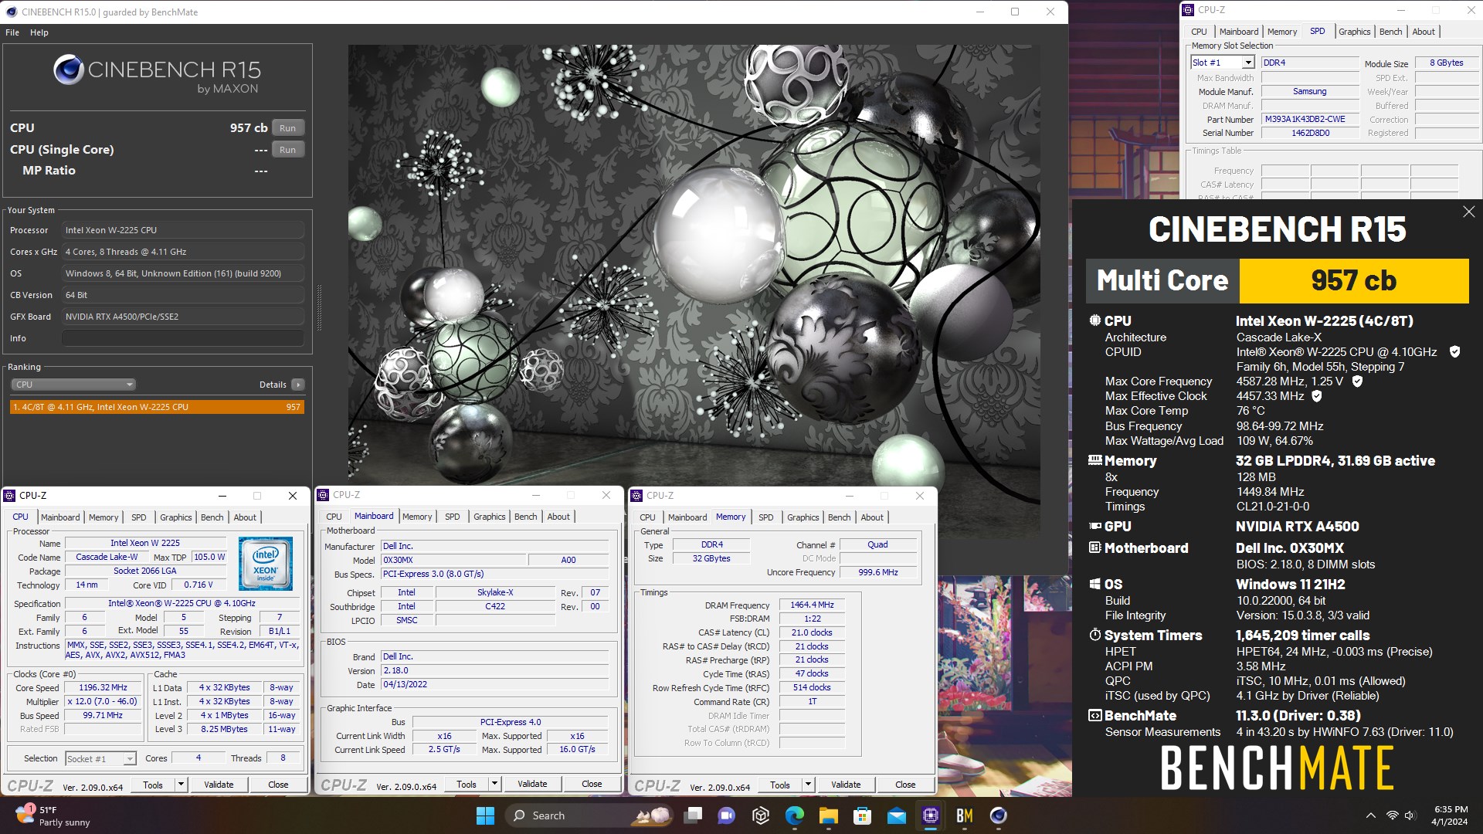
Task: Open the Windows Start menu
Action: point(485,815)
